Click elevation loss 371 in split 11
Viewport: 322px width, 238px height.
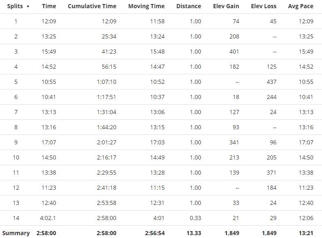pos(272,173)
